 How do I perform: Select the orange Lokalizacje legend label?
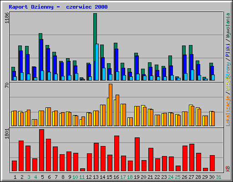point(228,111)
